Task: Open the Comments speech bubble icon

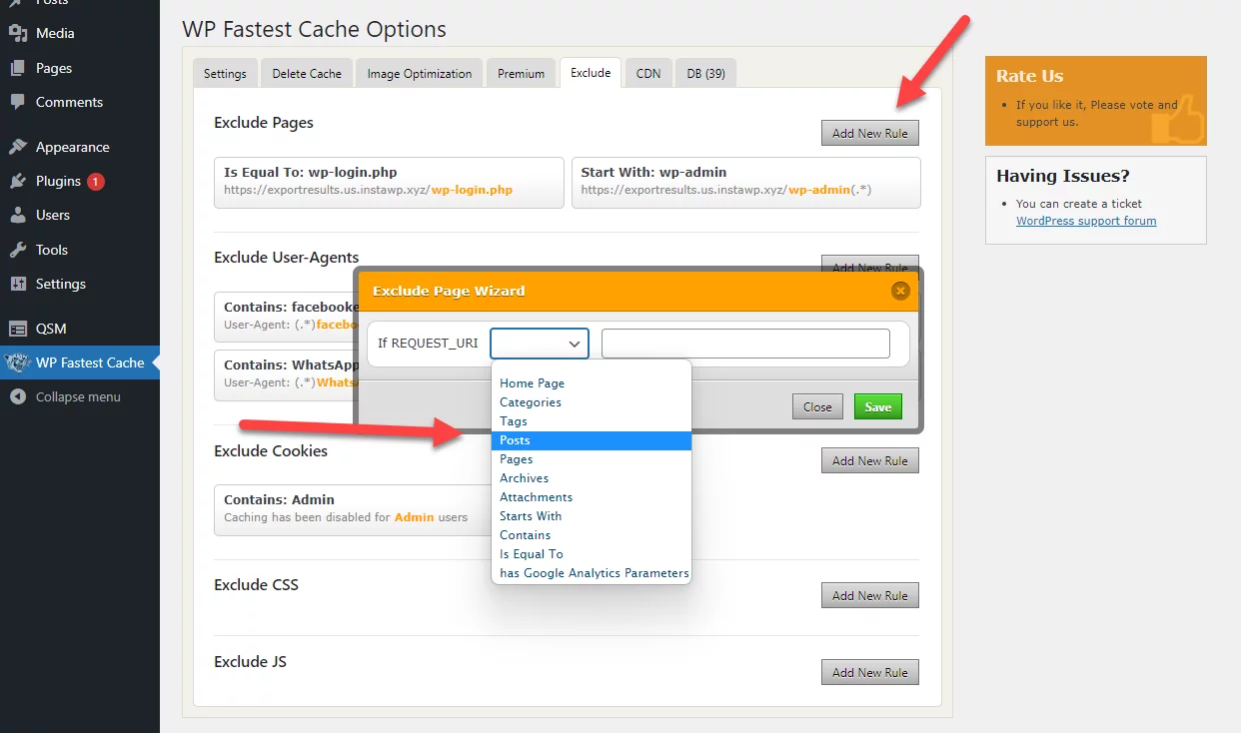Action: [x=18, y=102]
